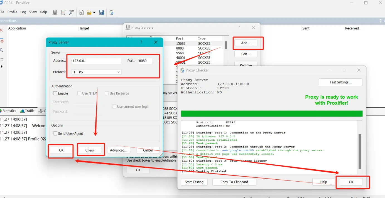Click the Target column header
This screenshot has width=385, height=198.
tap(84, 28)
